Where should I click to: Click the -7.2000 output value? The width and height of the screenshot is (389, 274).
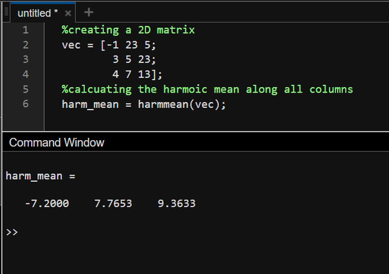point(47,204)
